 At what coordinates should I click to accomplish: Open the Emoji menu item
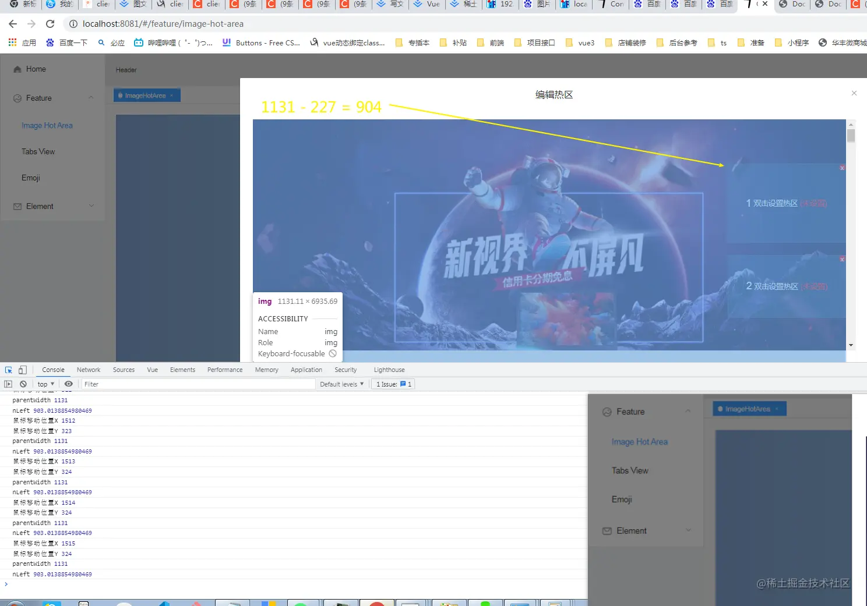click(31, 178)
